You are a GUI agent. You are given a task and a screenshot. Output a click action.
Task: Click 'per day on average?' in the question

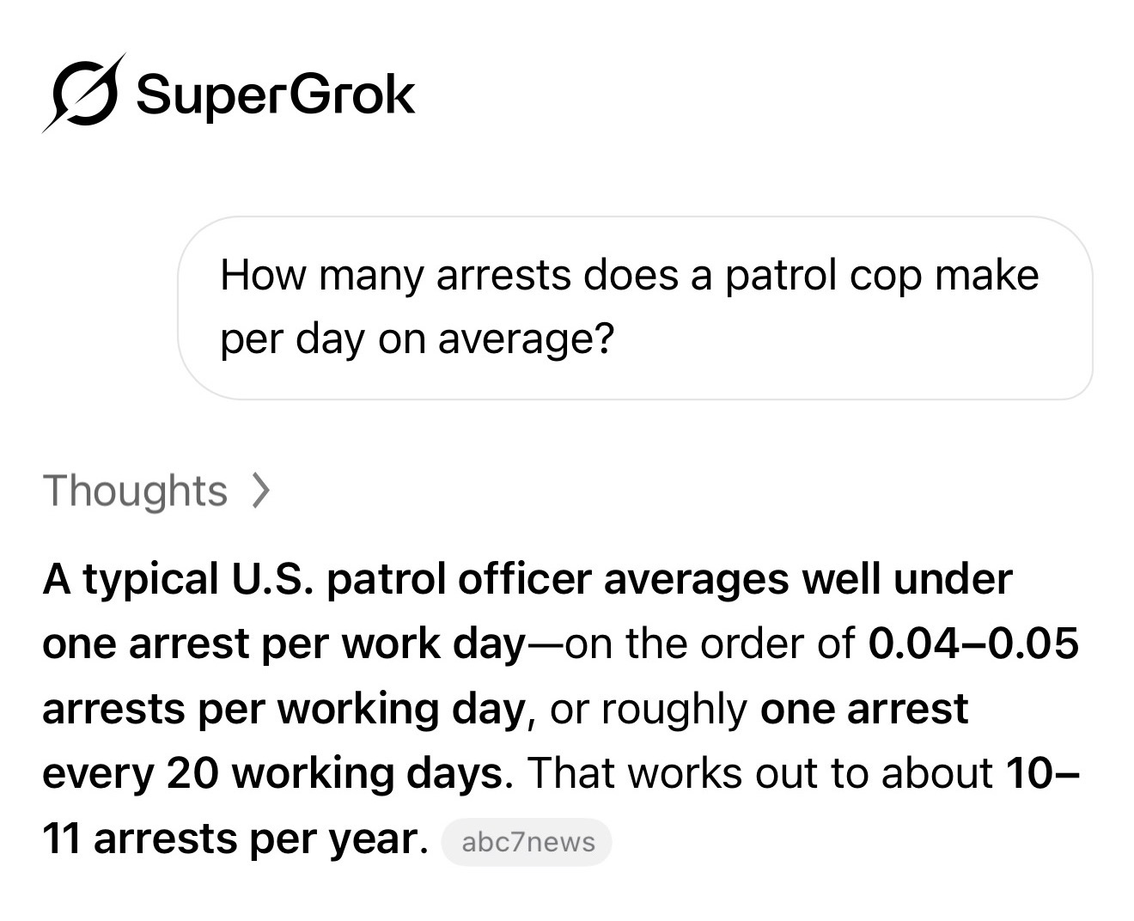click(418, 339)
